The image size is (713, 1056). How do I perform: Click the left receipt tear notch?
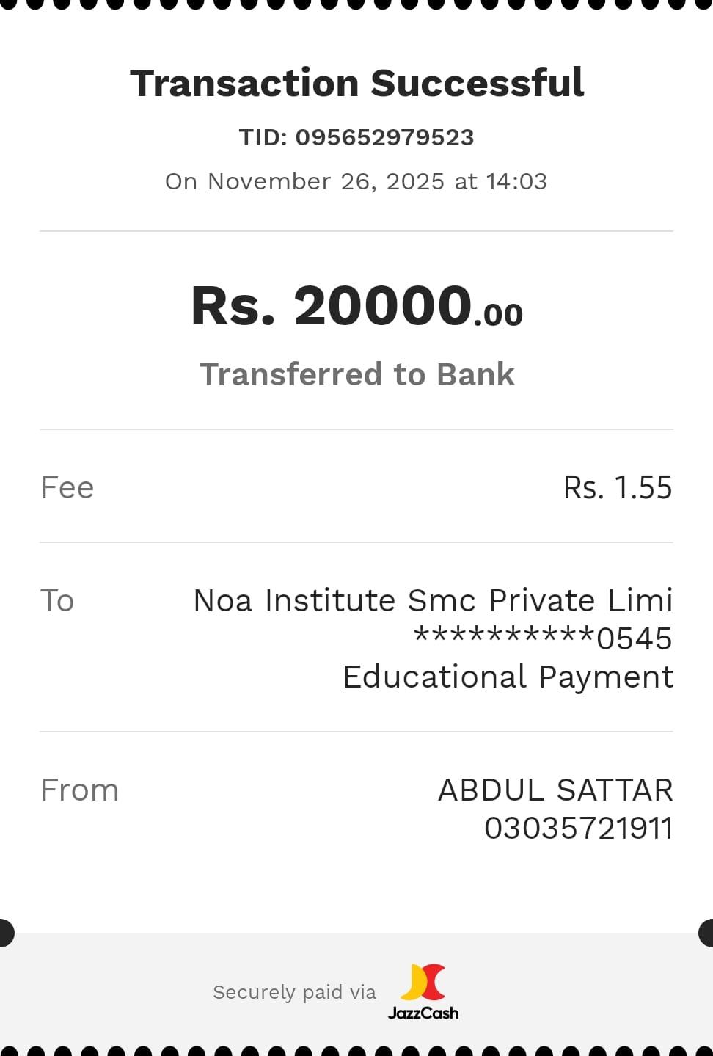[6, 933]
